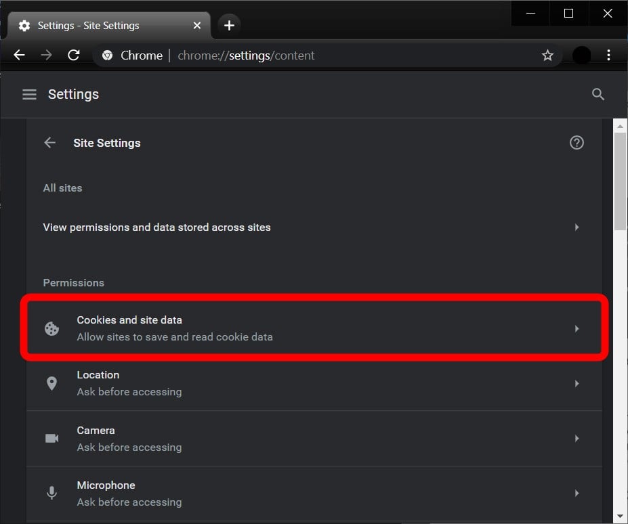Open the settings search magnifier icon

[x=598, y=95]
